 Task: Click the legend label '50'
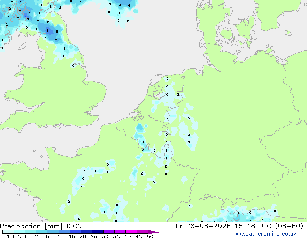[150, 236]
